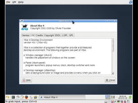
Task: Click the scroll up arrow in info text
Action: [x=113, y=40]
